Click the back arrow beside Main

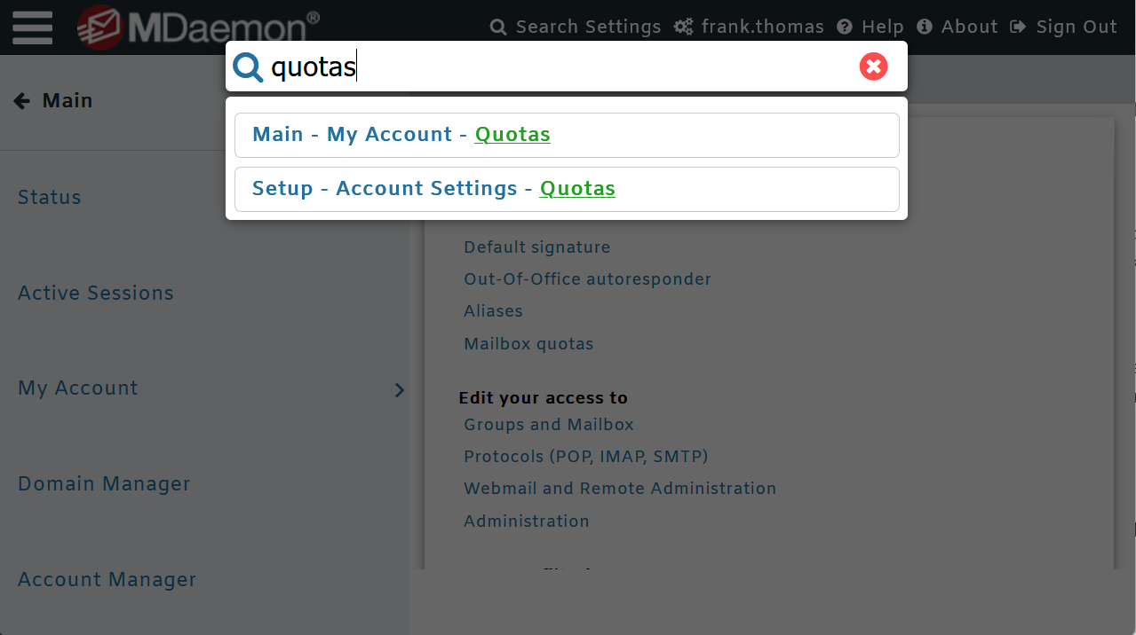pyautogui.click(x=21, y=101)
